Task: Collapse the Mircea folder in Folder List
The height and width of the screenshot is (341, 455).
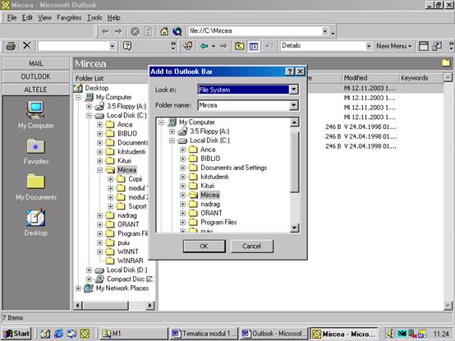Action: (x=100, y=170)
